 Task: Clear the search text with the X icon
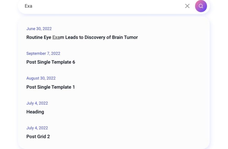click(187, 6)
